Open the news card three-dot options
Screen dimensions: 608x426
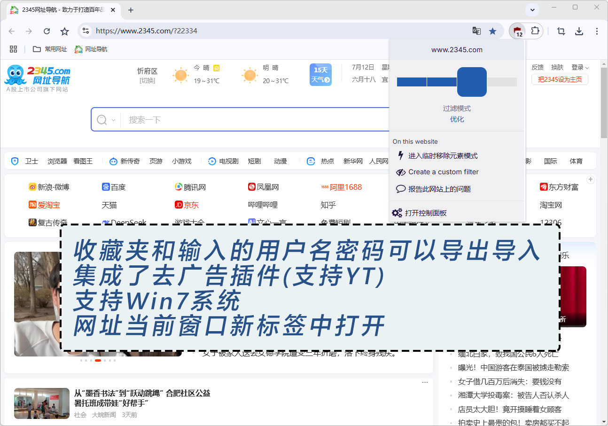click(425, 382)
